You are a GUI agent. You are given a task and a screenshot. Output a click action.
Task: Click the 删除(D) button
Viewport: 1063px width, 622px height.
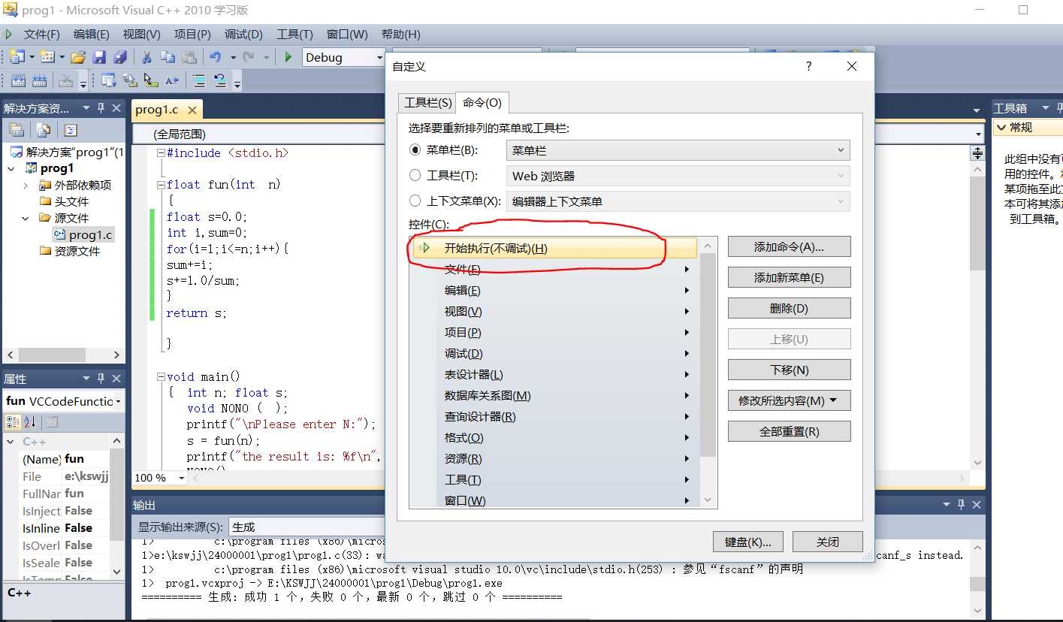789,308
